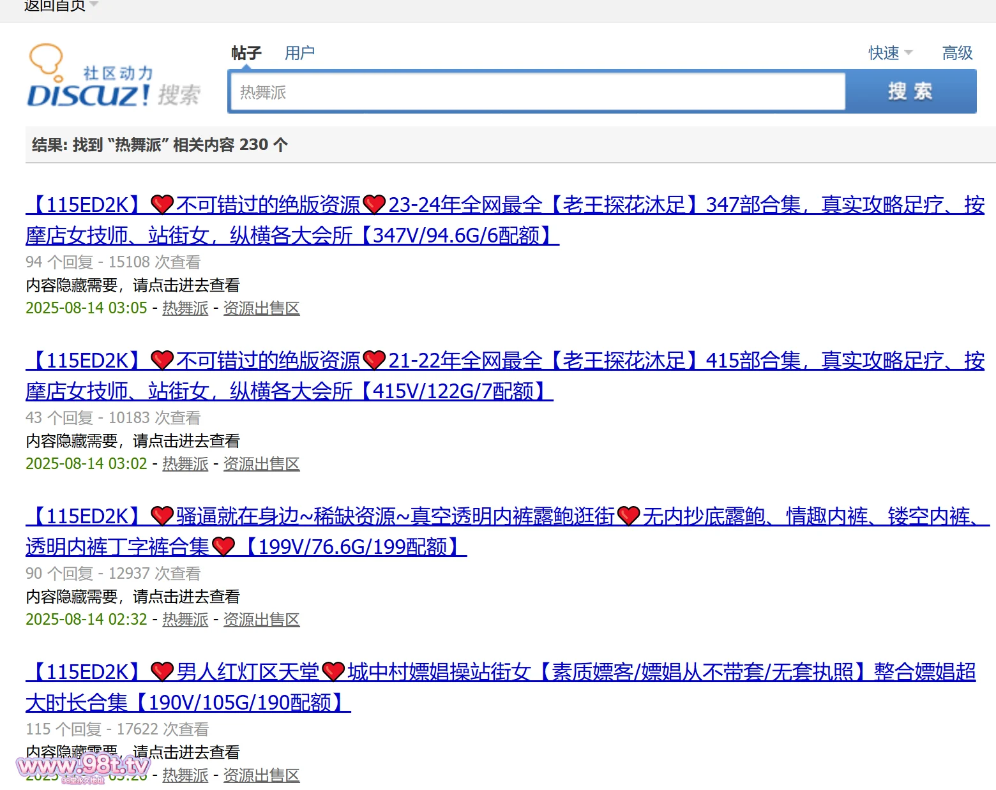The height and width of the screenshot is (790, 996).
Task: Click the red heart icon starting the first result title
Action: pyautogui.click(x=162, y=205)
